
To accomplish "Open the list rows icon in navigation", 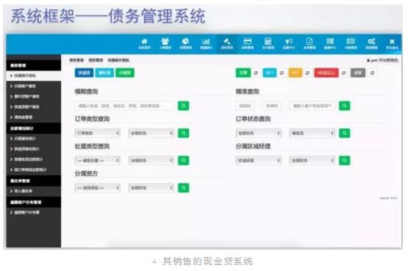I will point(330,43).
